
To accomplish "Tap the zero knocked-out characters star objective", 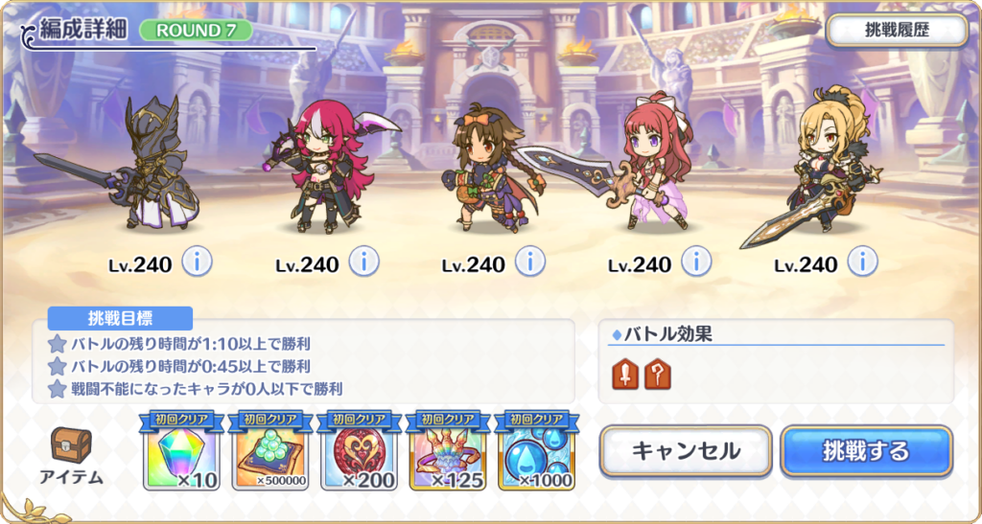I will pyautogui.click(x=196, y=389).
